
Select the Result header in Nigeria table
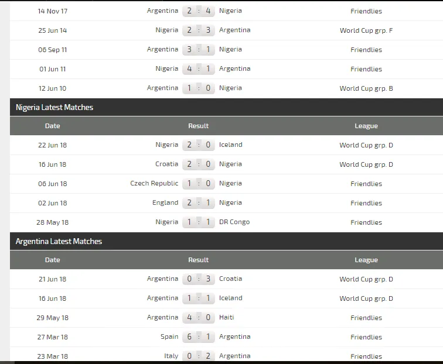pos(198,126)
